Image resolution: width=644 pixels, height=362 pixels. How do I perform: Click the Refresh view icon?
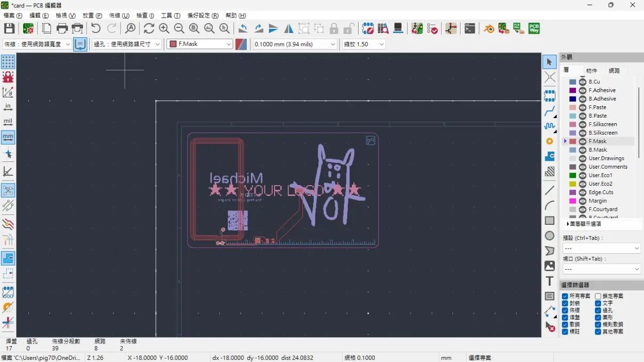point(149,28)
